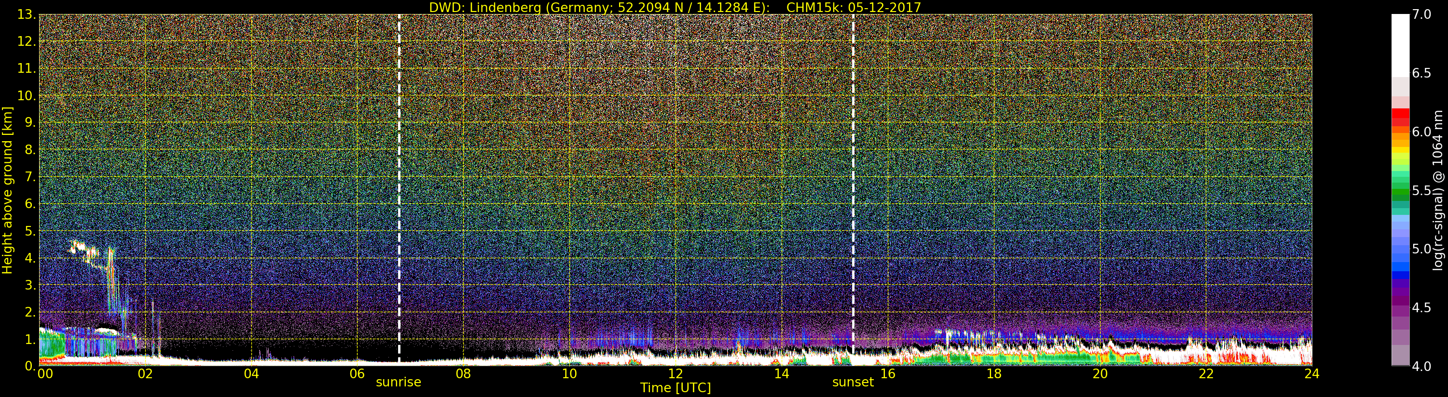Click the time axis tick '20'
1448x397 pixels.
[1100, 374]
